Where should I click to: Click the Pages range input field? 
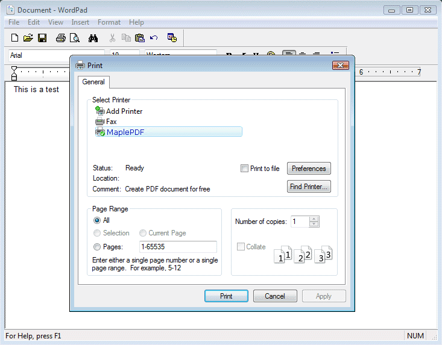click(178, 247)
